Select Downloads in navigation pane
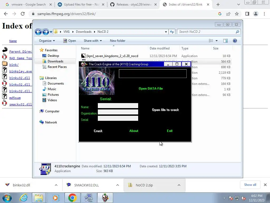Screen dimensions: 270x203 pyautogui.click(x=55, y=61)
